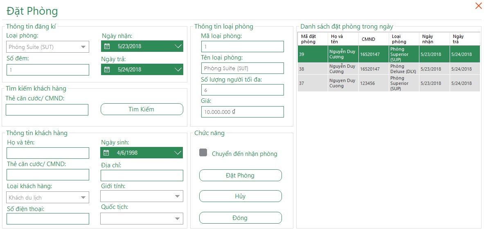Focus the Số điện thoại input field
484x231 pixels.
pyautogui.click(x=48, y=219)
